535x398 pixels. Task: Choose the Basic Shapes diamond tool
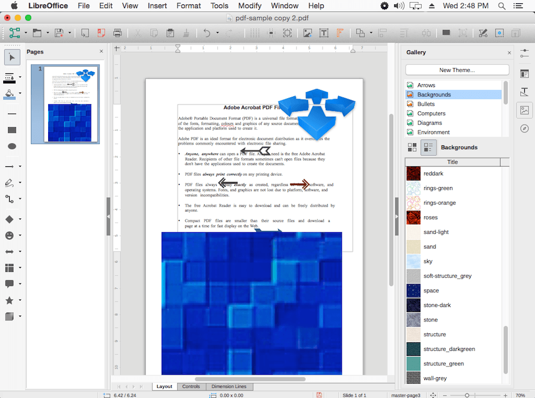coord(9,219)
